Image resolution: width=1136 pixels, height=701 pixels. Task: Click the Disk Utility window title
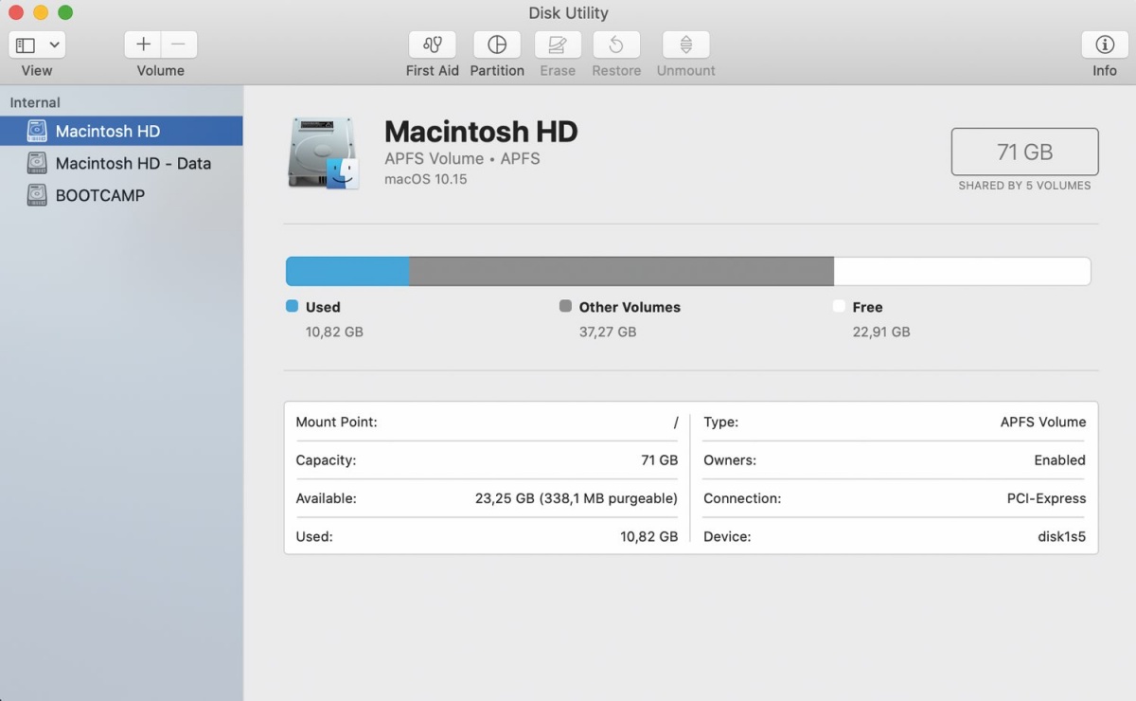click(x=568, y=13)
